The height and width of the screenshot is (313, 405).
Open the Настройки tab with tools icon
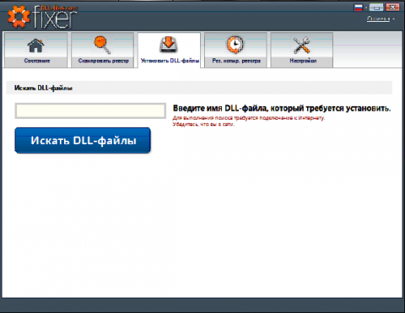click(302, 50)
